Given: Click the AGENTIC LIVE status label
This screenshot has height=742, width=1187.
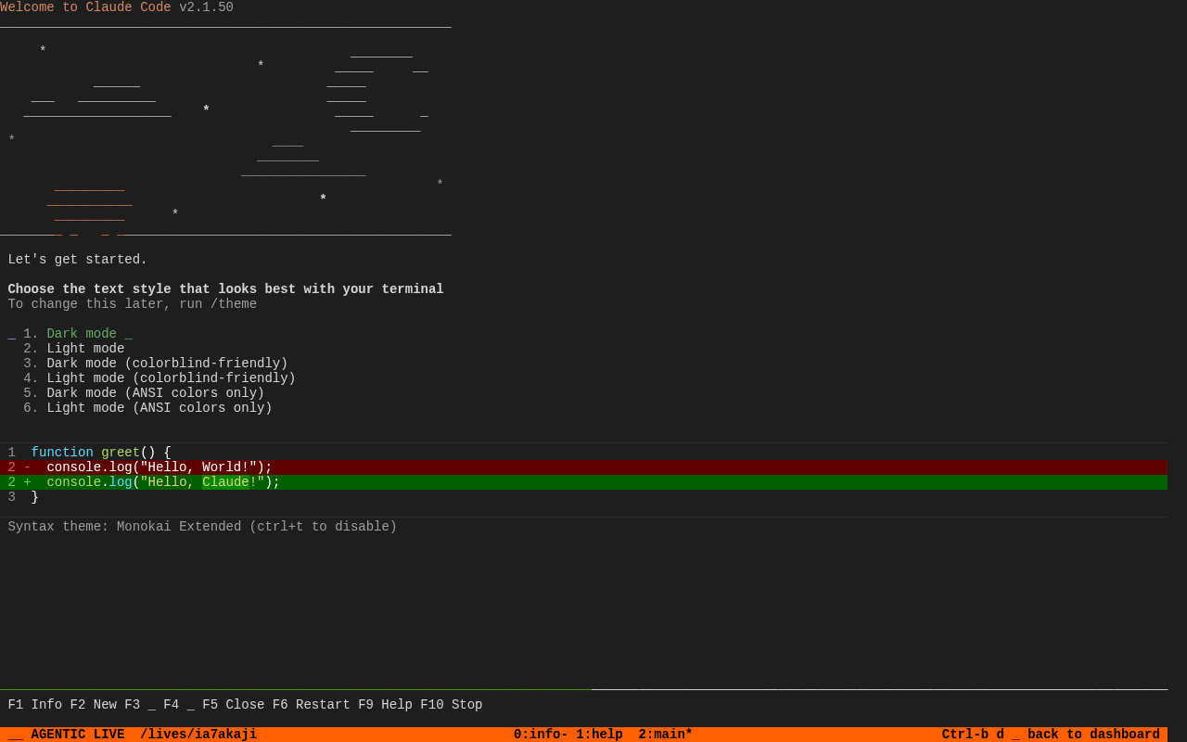Looking at the screenshot, I should point(77,735).
